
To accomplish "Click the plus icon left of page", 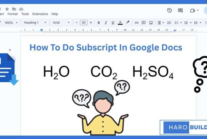I will click(10, 50).
